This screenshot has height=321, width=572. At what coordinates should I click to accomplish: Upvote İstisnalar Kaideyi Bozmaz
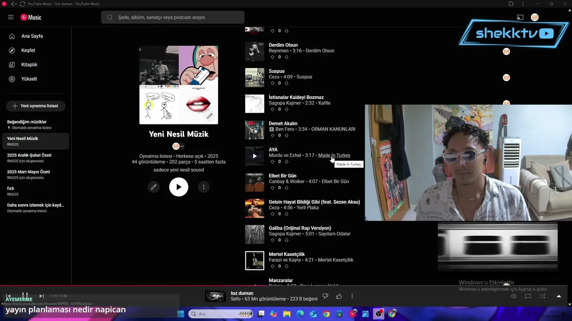tap(273, 109)
